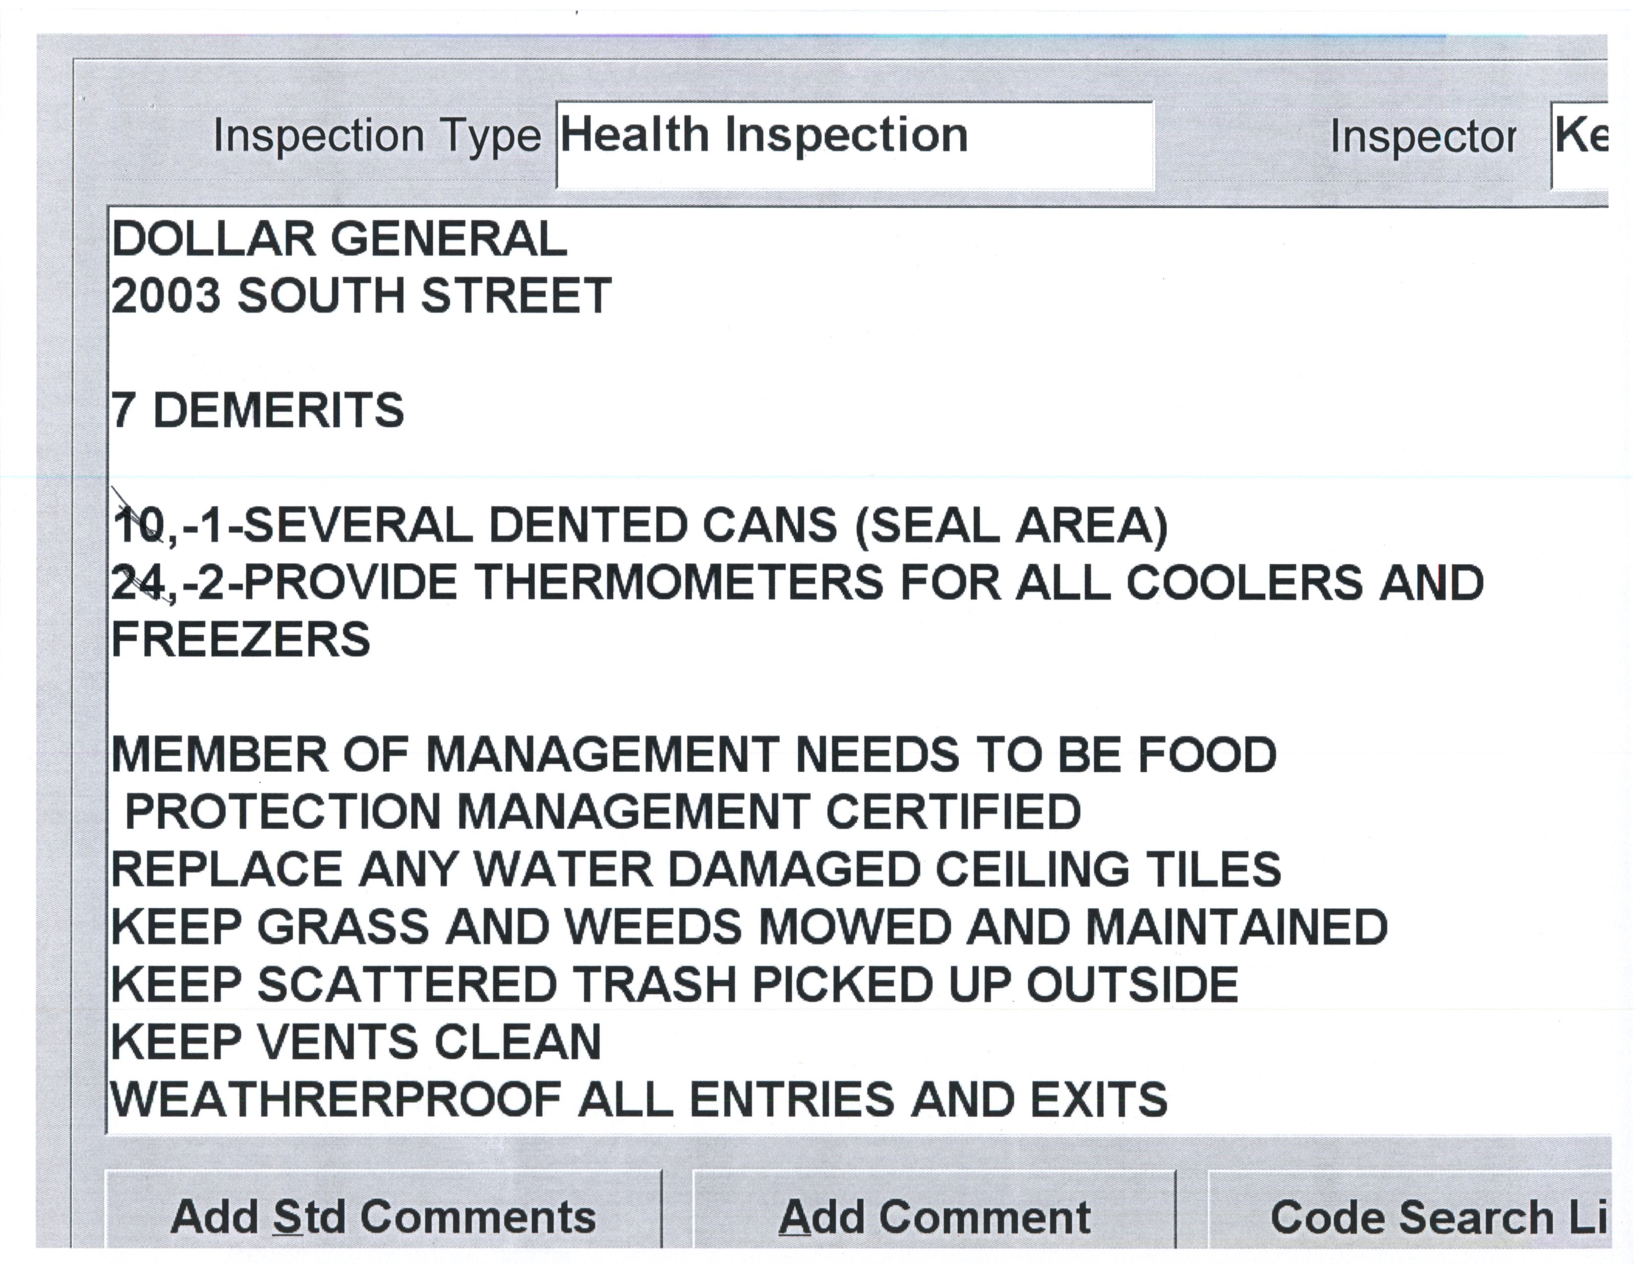1636x1264 pixels.
Task: Click the Inspection Type label
Action: [377, 136]
